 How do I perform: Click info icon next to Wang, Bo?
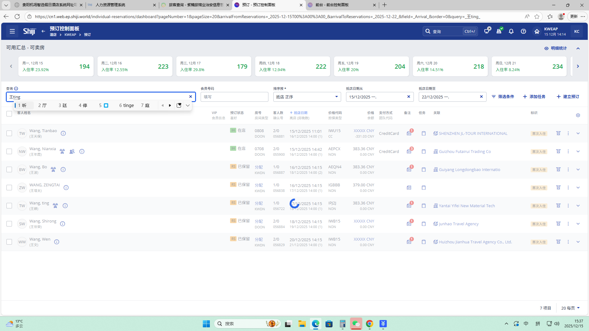(x=63, y=169)
